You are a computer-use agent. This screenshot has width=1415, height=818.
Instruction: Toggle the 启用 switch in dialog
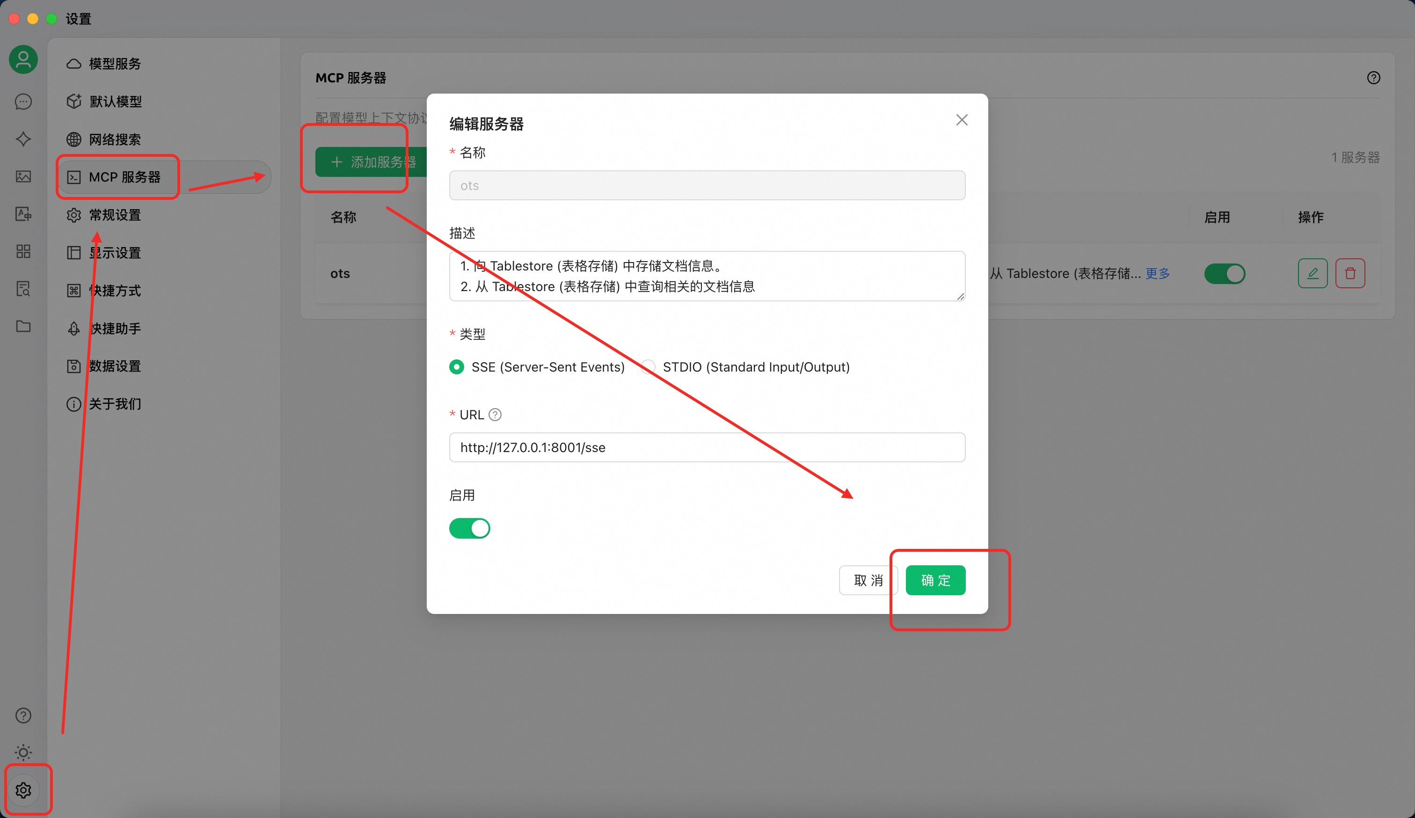469,528
